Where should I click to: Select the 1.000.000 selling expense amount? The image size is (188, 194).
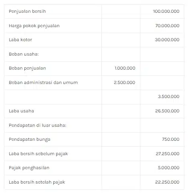[125, 68]
